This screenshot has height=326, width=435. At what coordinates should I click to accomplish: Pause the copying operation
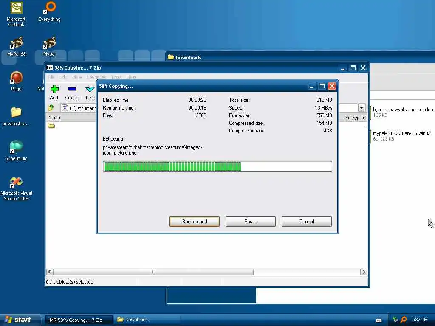(251, 222)
